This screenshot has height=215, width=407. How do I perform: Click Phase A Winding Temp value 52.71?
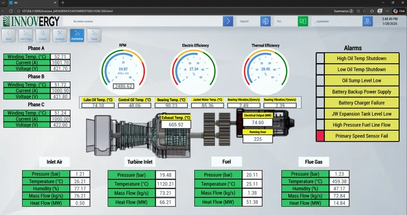[x=60, y=56]
